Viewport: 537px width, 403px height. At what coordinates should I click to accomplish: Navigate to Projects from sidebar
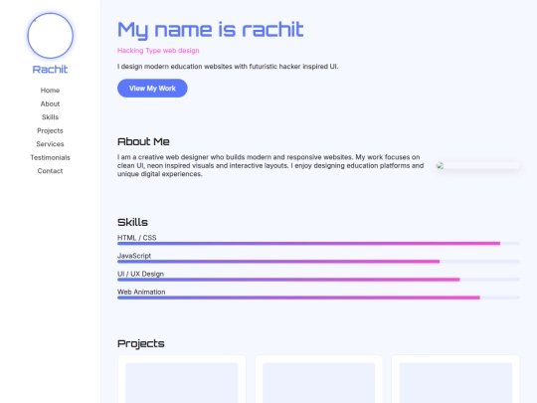coord(50,130)
